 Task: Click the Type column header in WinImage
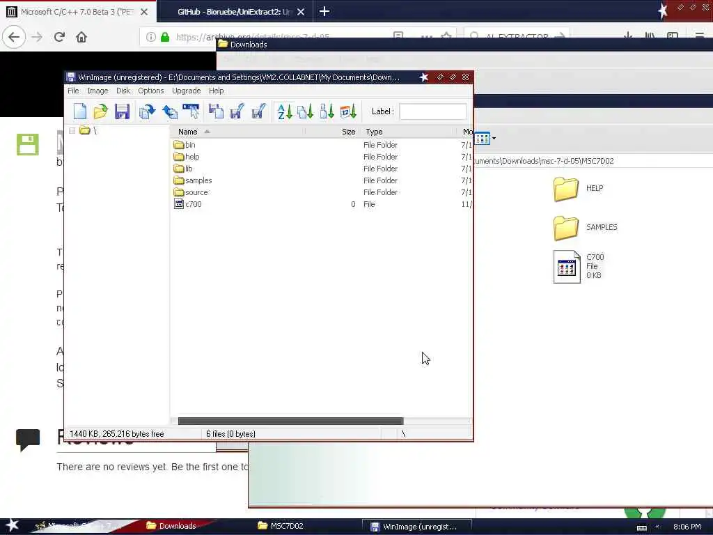409,132
